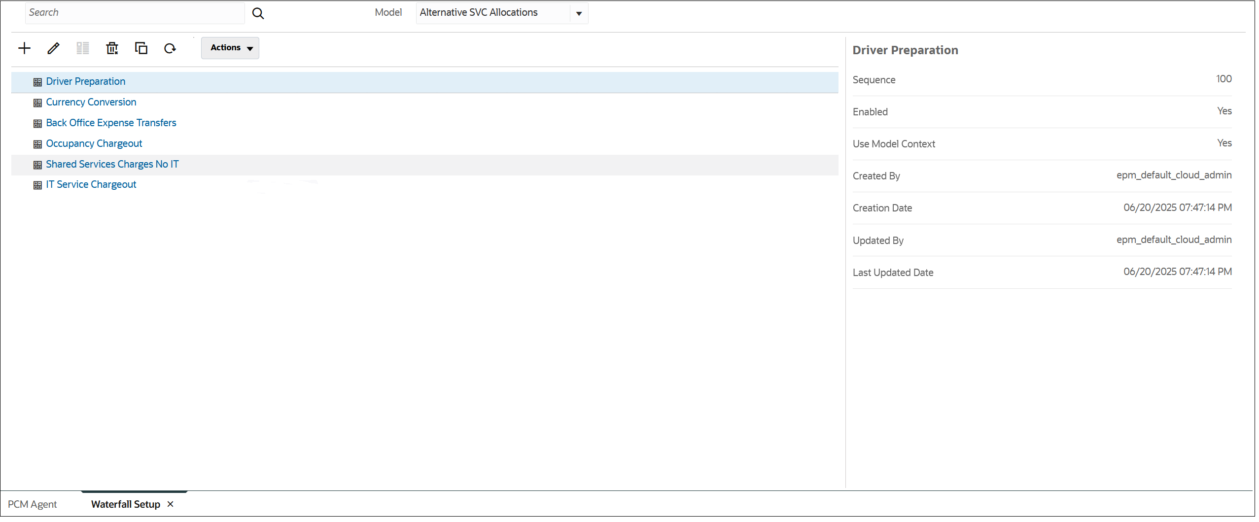1259x522 pixels.
Task: Click the add (plus) icon in the toolbar
Action: 24,48
